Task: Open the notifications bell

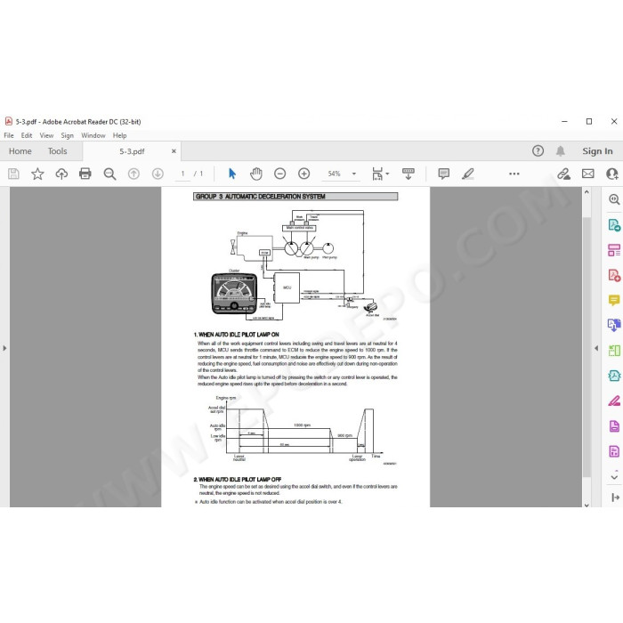Action: [561, 151]
